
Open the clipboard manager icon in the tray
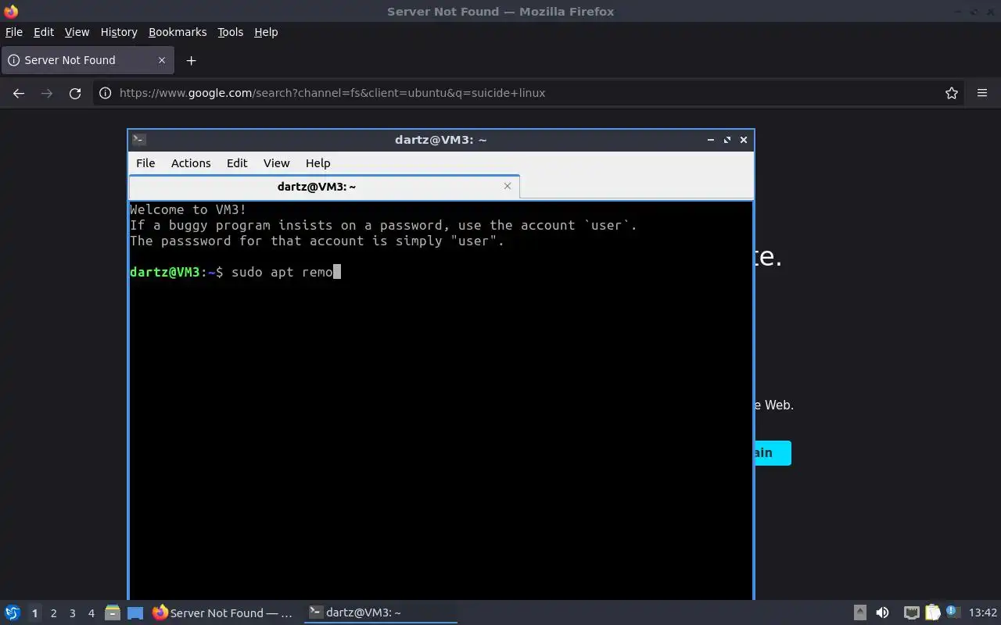(932, 613)
